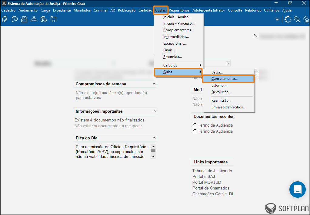Collapse the Dica do Dia panel
This screenshot has width=310, height=215.
154,138
